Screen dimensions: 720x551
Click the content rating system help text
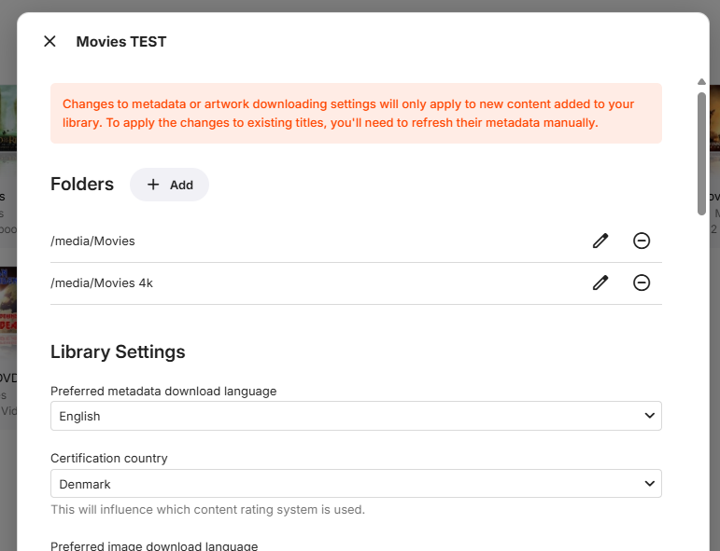(207, 510)
